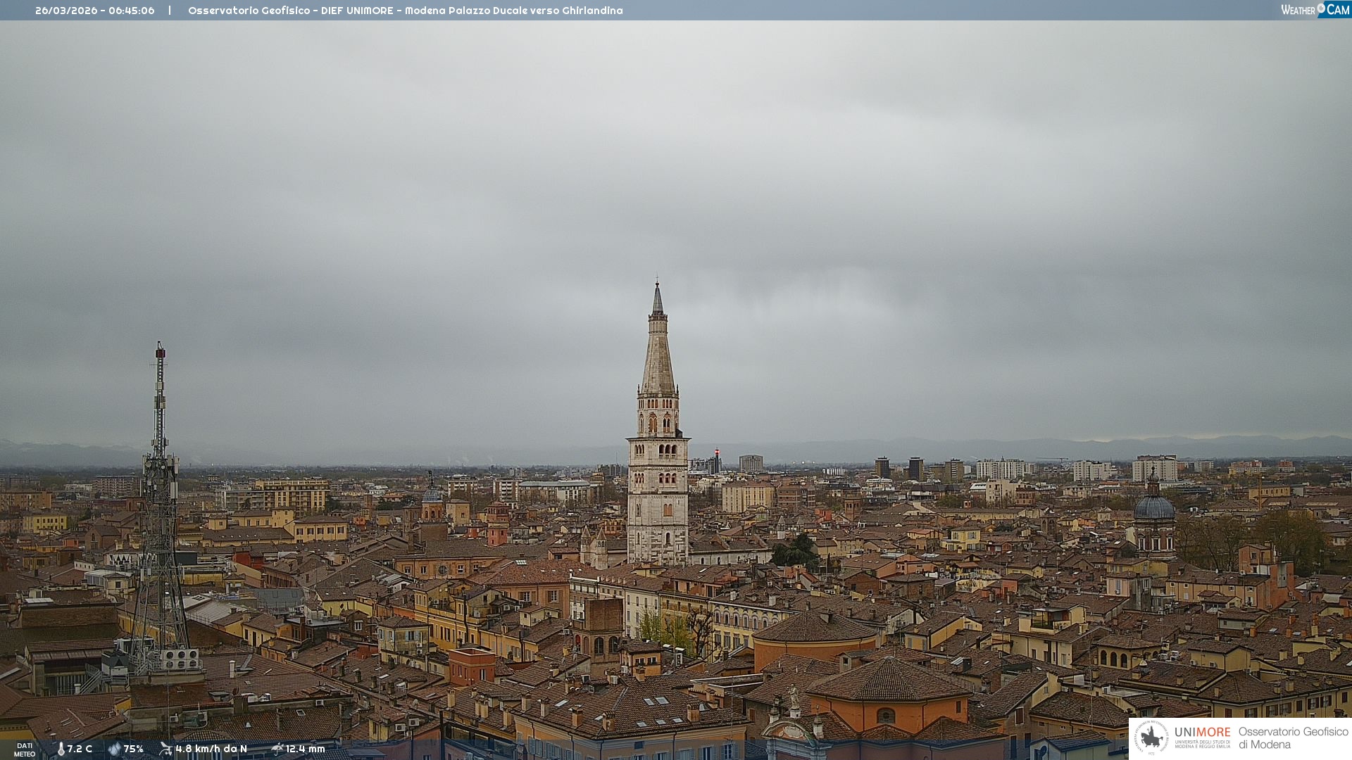Click the UNIMORE wordmark text
The width and height of the screenshot is (1352, 760).
pos(1202,733)
